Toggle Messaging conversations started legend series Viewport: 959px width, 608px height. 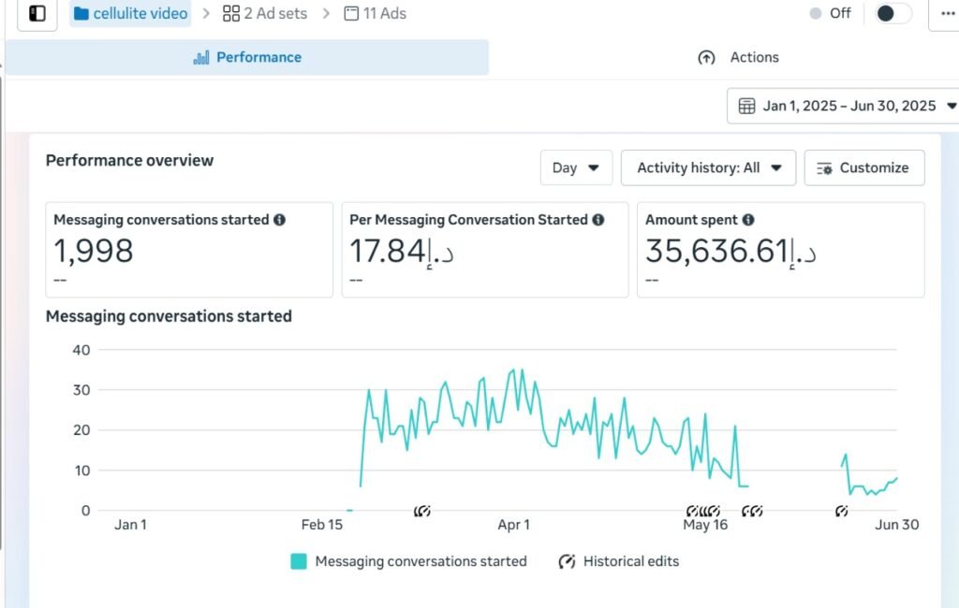pos(299,561)
